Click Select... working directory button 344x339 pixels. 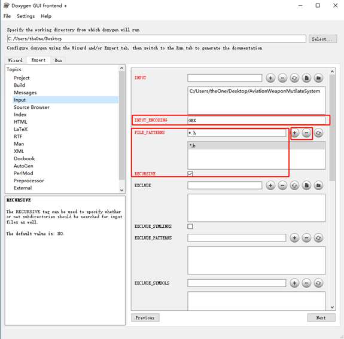tap(322, 39)
